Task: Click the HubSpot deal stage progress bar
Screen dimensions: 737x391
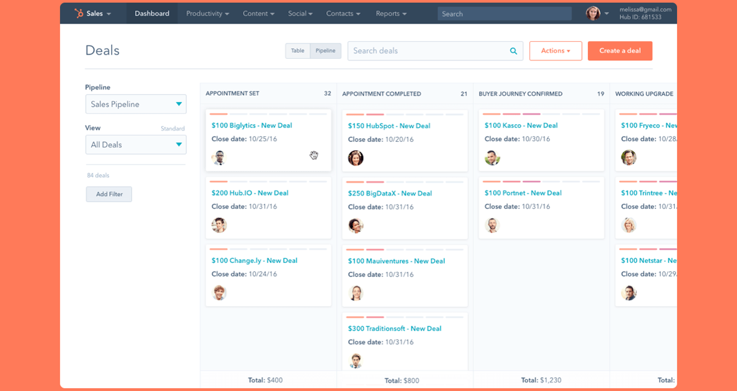Action: tap(405, 114)
